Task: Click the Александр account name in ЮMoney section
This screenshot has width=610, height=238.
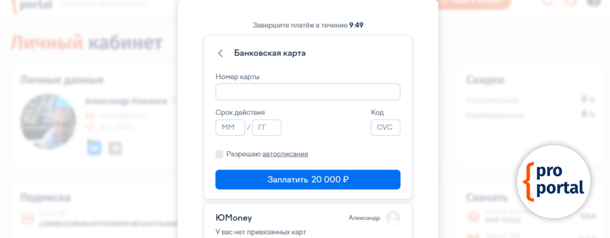Action: [364, 218]
